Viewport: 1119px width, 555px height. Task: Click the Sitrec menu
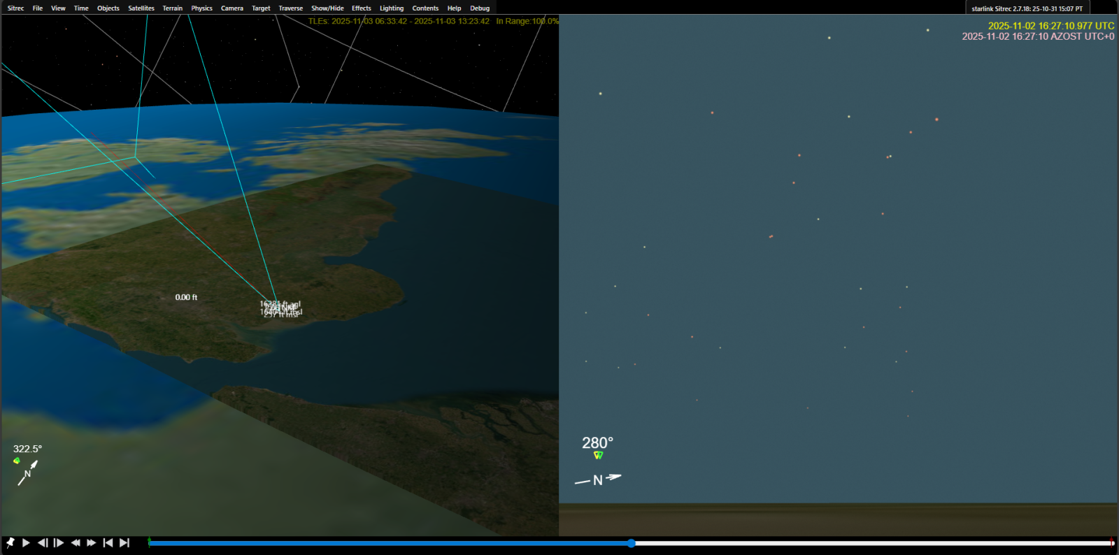click(x=15, y=8)
